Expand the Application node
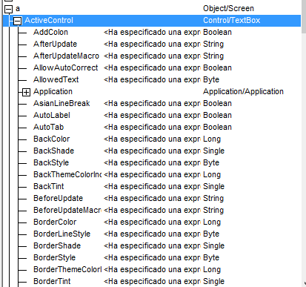This screenshot has width=306, height=287. pos(26,92)
